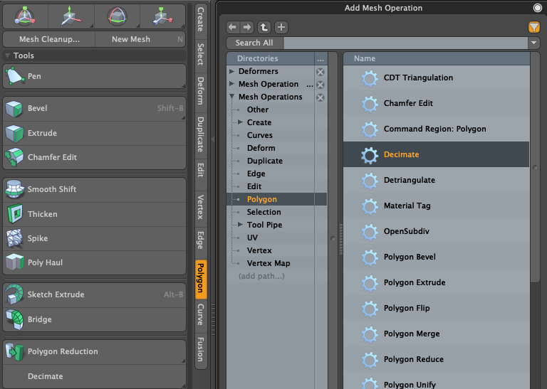Choose the red rotate sphere cube icon

118,16
